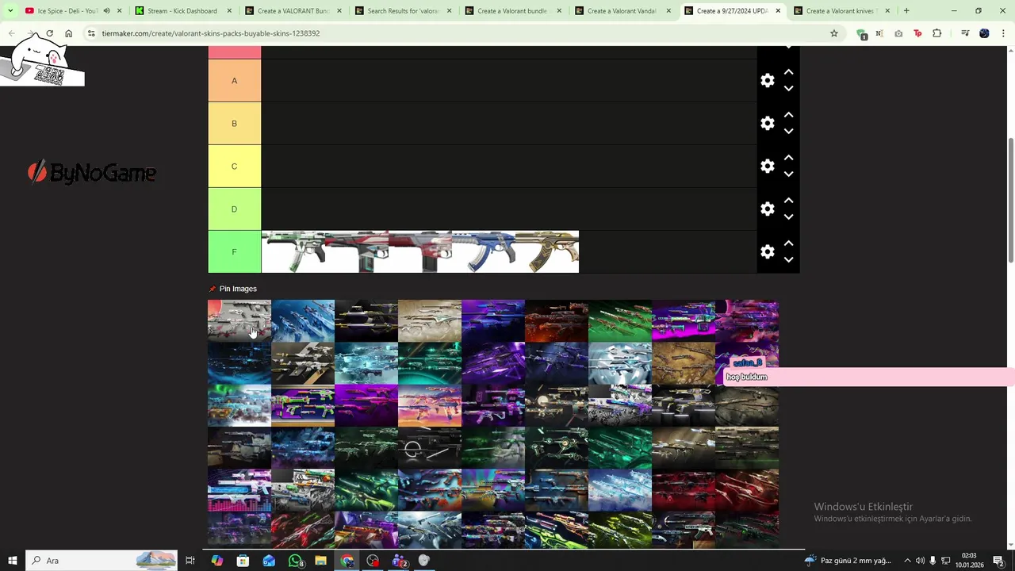Open settings gear for tier D row
Viewport: 1015px width, 571px height.
click(x=767, y=209)
